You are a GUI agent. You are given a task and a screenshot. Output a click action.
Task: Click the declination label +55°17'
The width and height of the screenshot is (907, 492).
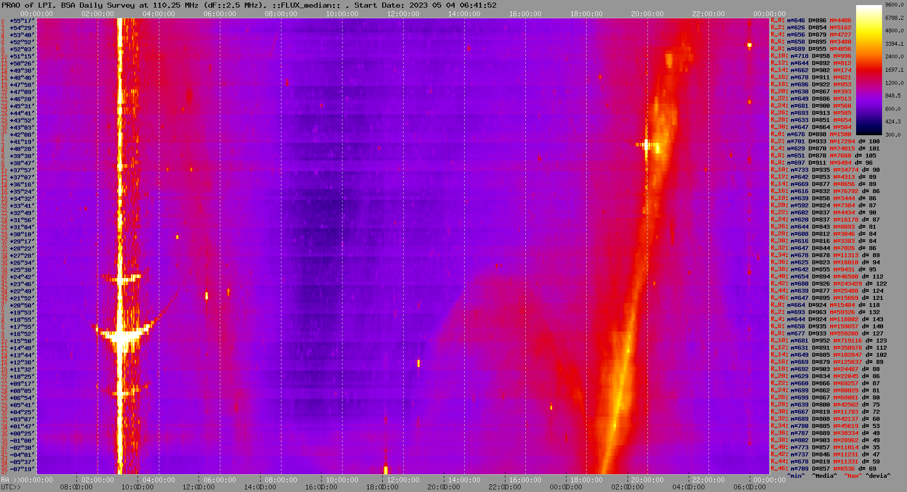(22, 21)
